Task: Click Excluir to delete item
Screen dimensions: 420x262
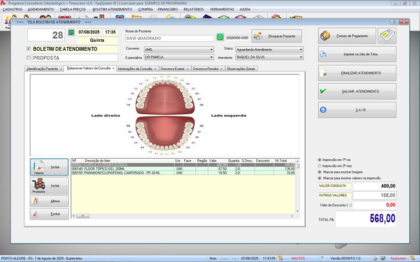Action: tap(49, 214)
